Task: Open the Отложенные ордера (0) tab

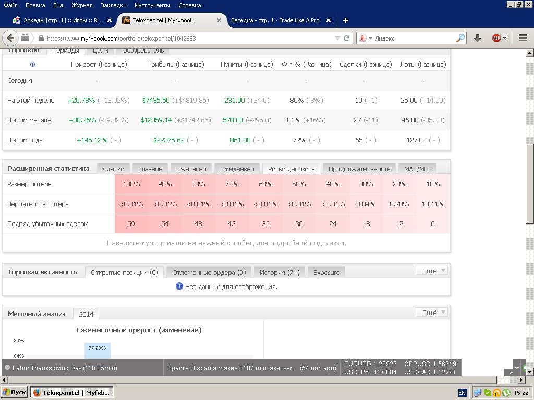Action: (x=209, y=272)
